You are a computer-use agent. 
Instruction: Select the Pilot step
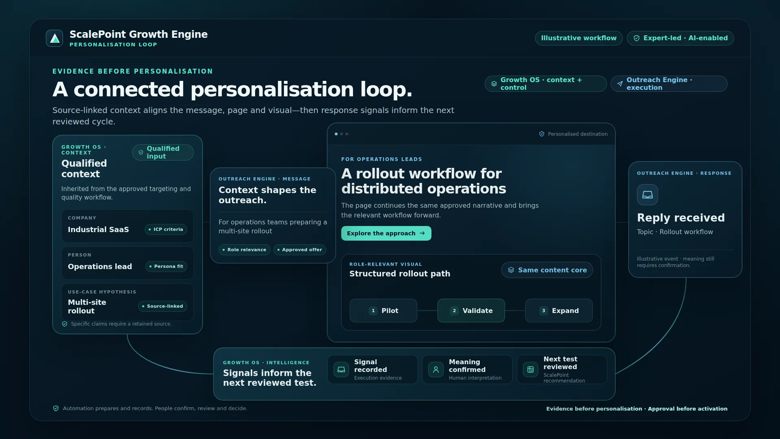(x=383, y=311)
